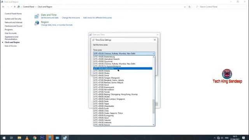Viewport: 249px width, 140px height.
Task: Select Osaka, Sapporo, Tokyo time zone
Action: point(123,113)
